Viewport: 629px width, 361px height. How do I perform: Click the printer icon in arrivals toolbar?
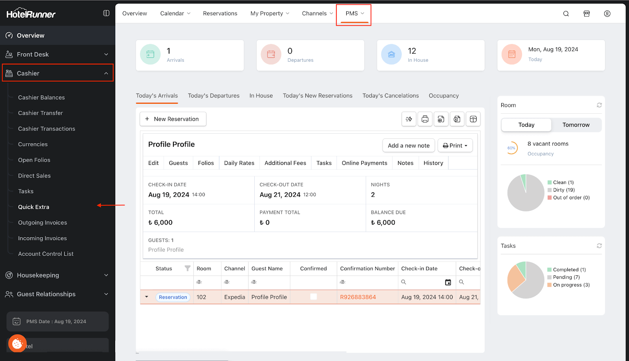pyautogui.click(x=425, y=119)
